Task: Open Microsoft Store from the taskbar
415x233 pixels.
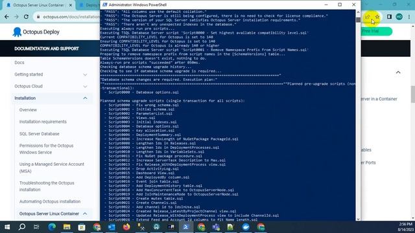Action: [x=82, y=227]
